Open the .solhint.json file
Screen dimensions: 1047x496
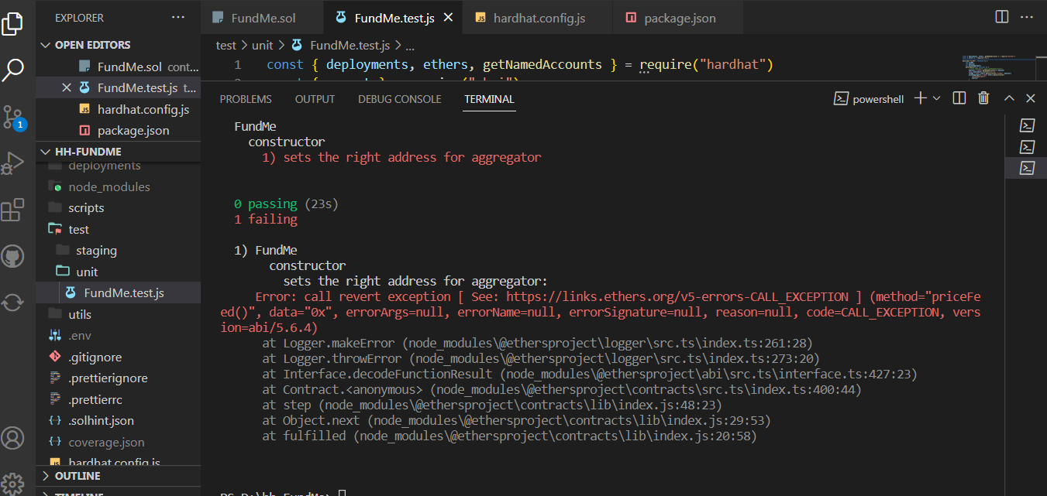tap(119, 421)
